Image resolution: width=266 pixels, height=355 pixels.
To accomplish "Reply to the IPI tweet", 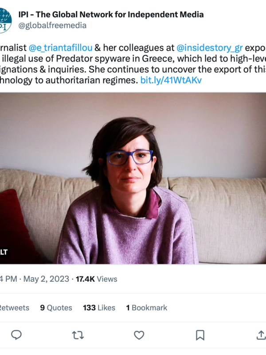I will pyautogui.click(x=16, y=335).
